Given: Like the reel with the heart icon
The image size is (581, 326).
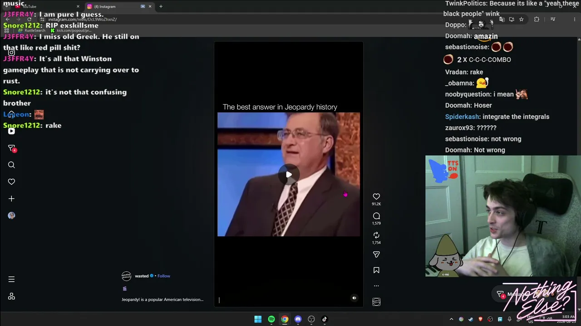Looking at the screenshot, I should point(376,197).
